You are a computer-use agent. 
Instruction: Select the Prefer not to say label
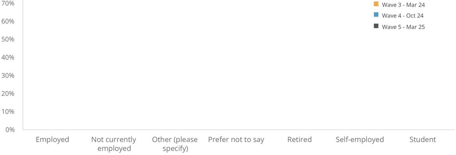tap(236, 140)
